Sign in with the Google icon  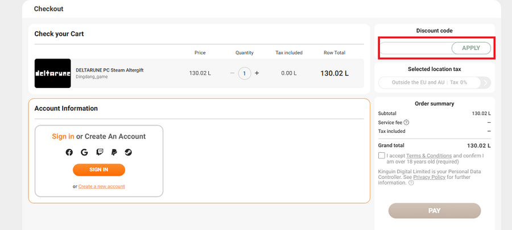coord(84,152)
